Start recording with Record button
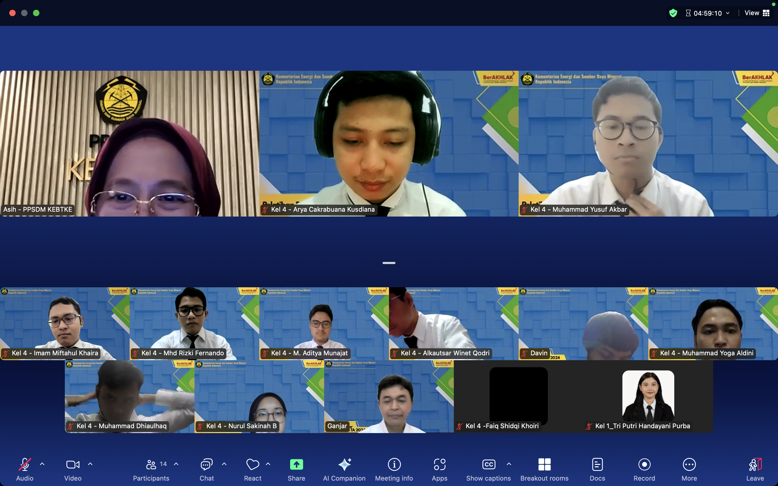The image size is (778, 486). 644,464
